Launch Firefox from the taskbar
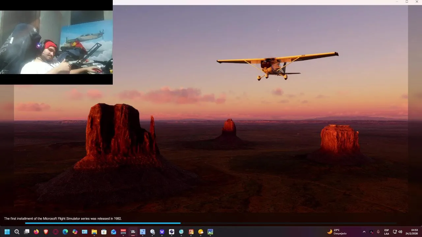 pos(36,232)
